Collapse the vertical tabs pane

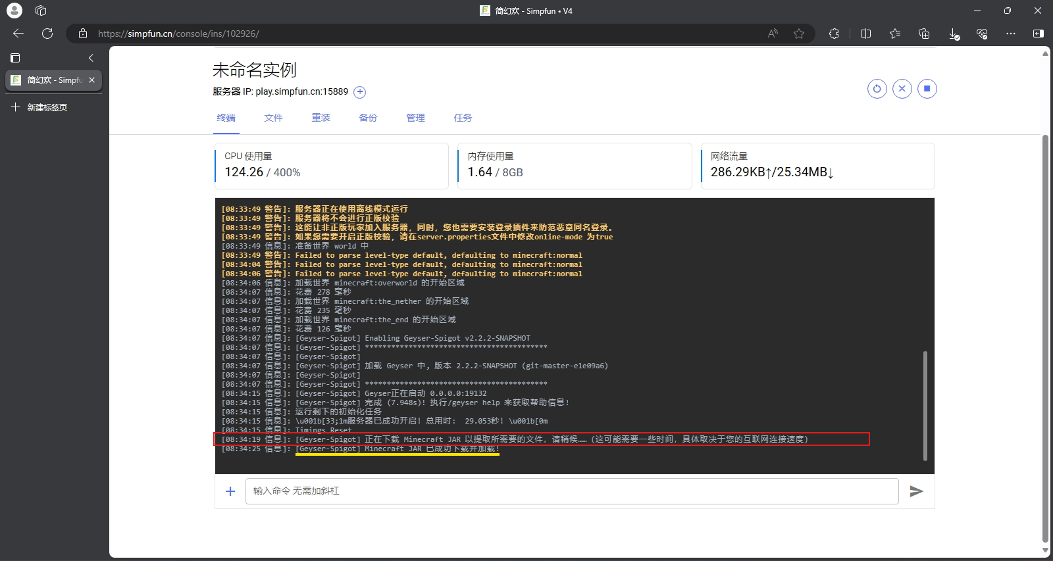coord(91,58)
